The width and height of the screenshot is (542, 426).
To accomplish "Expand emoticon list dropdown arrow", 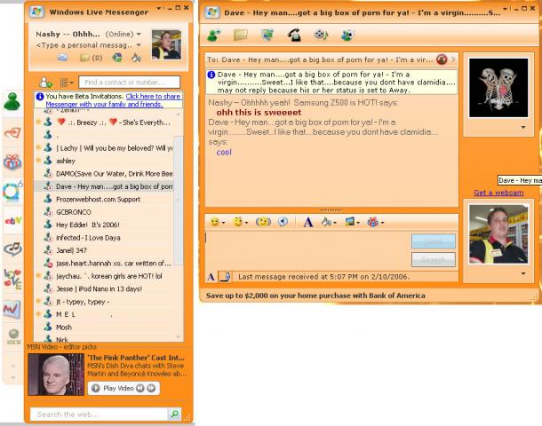I will click(223, 223).
